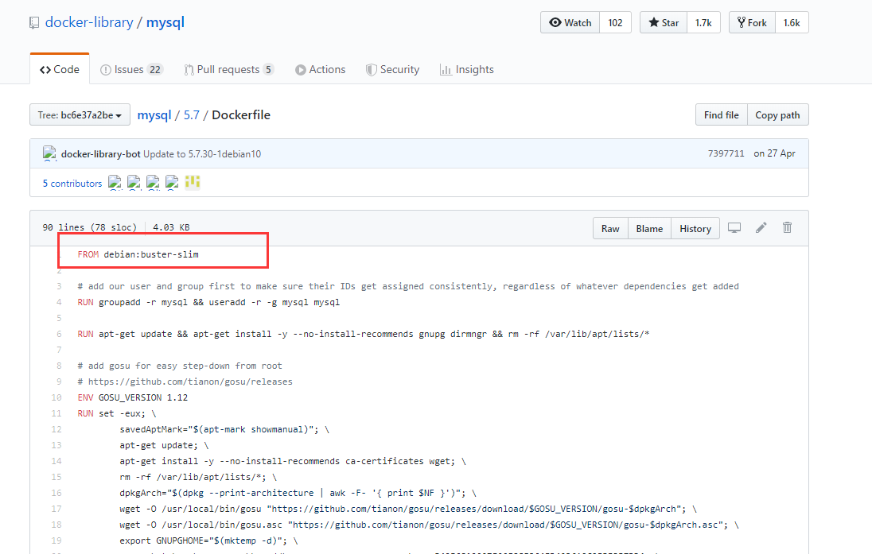Go to 5.7 folder breadcrumb
Viewport: 872px width, 554px height.
[191, 115]
